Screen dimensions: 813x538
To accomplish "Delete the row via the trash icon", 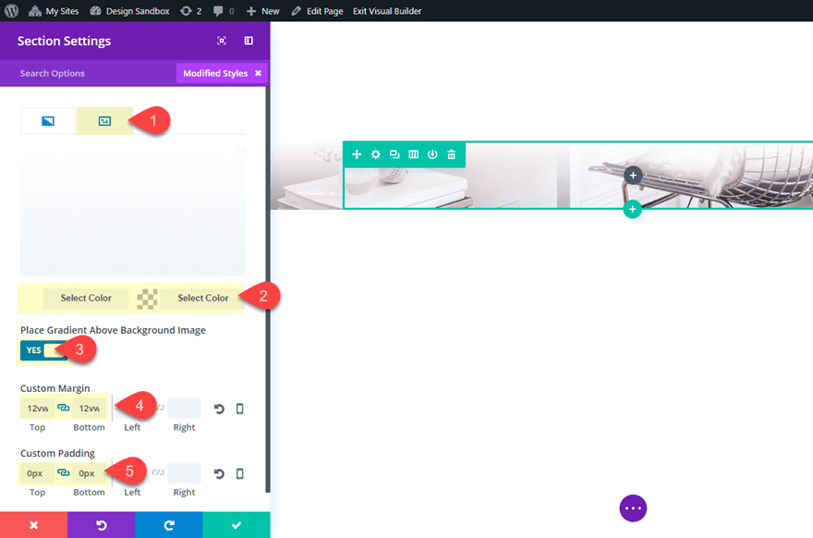I will point(452,154).
